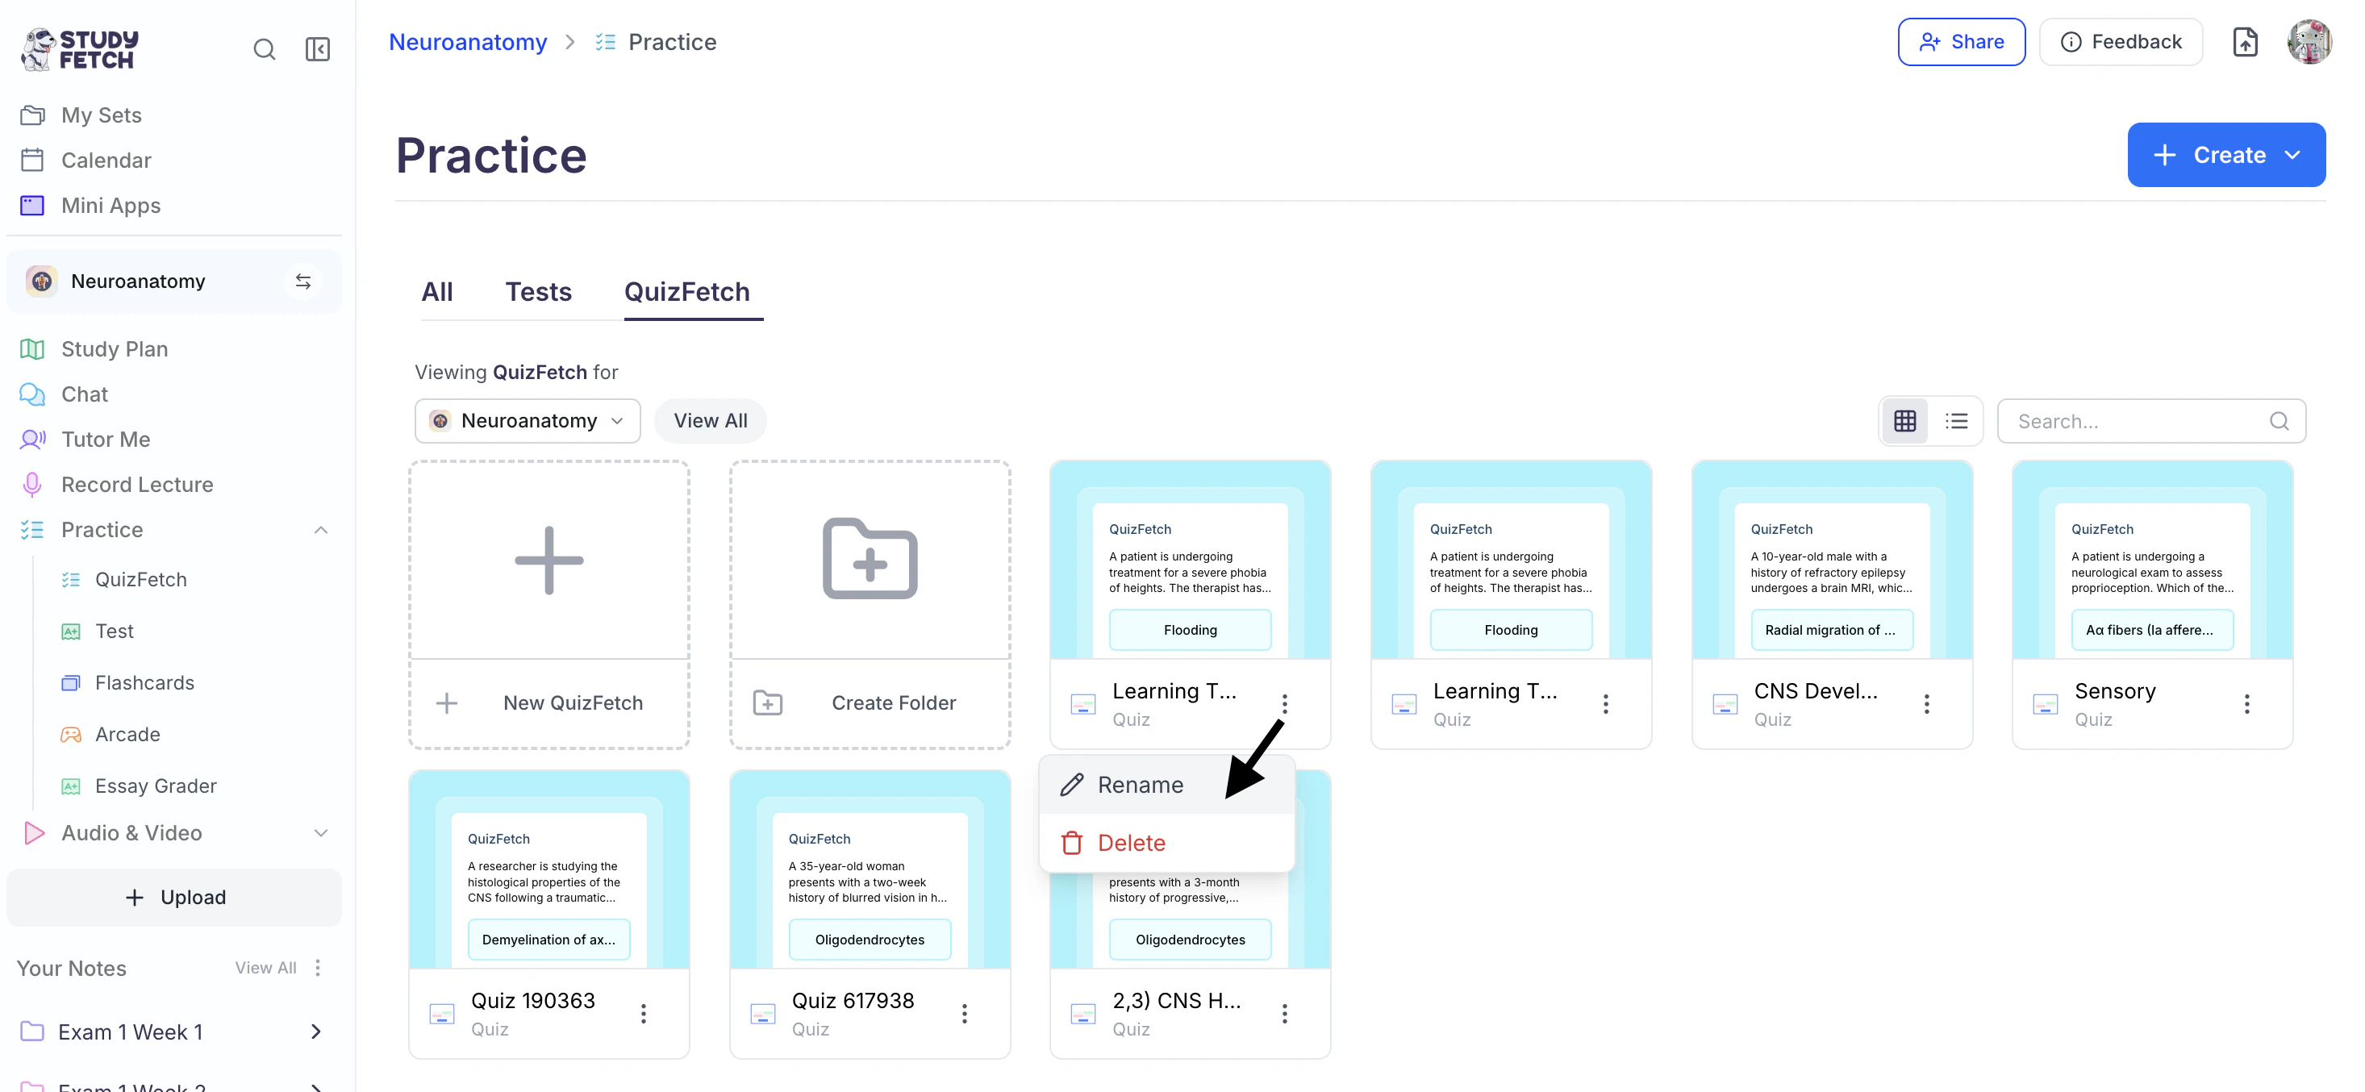This screenshot has height=1092, width=2365.
Task: Open options for Quiz 190363
Action: click(x=644, y=1012)
